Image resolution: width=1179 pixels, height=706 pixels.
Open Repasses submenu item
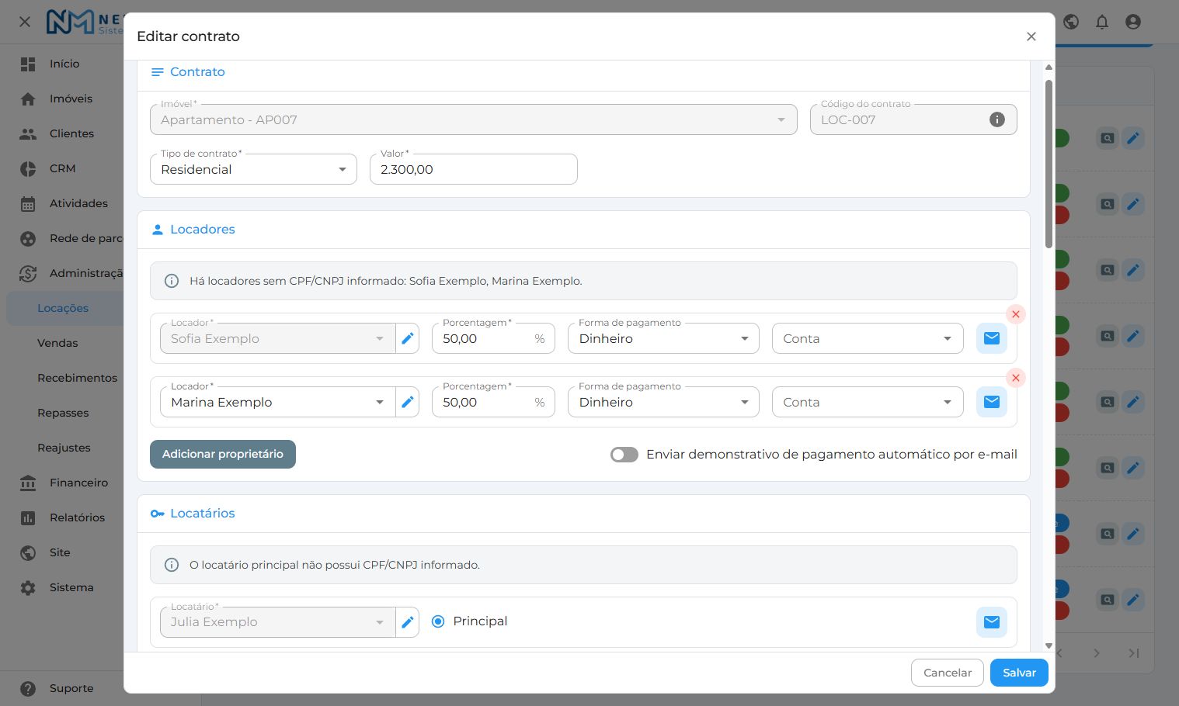click(x=63, y=413)
